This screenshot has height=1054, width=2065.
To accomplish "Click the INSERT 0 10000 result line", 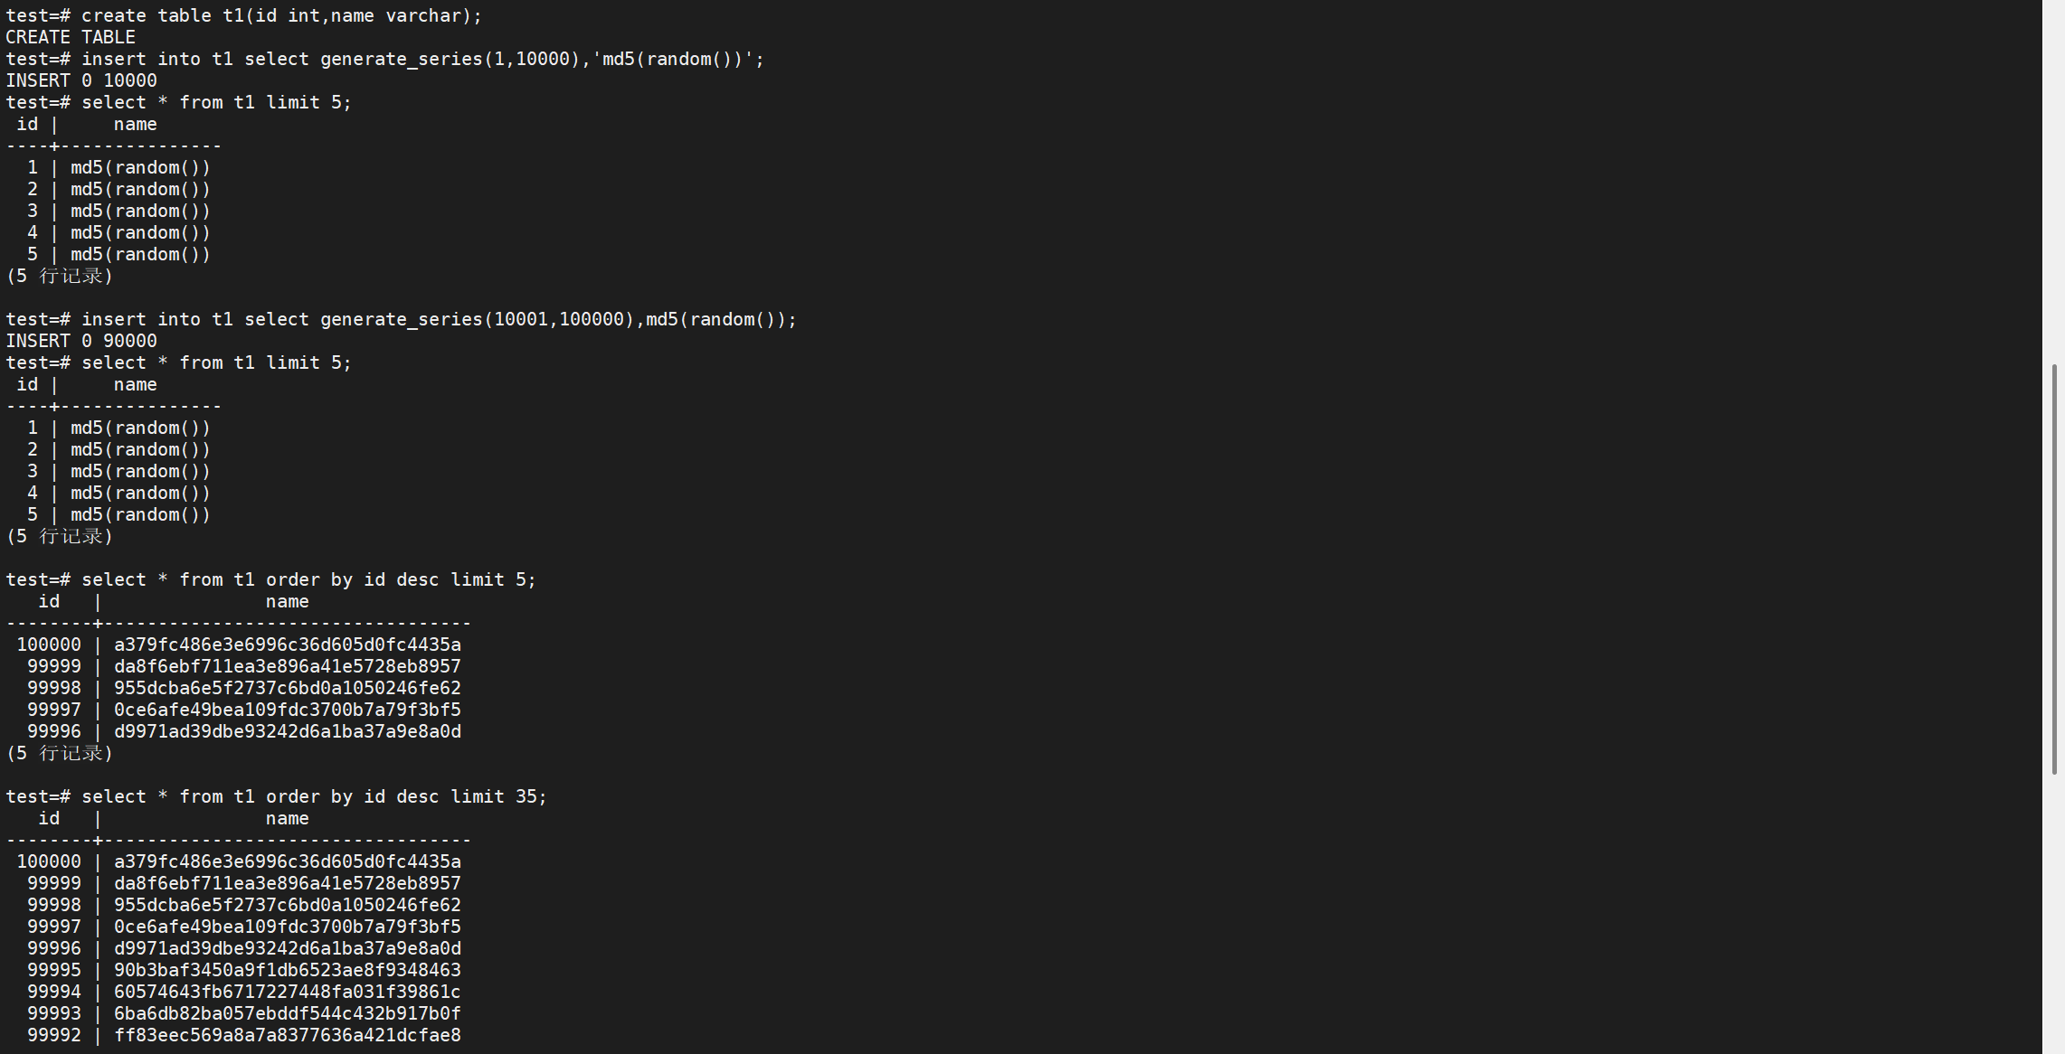I will pos(81,80).
